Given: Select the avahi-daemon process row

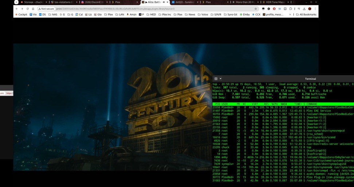Looking at the screenshot, I should pos(283,174).
